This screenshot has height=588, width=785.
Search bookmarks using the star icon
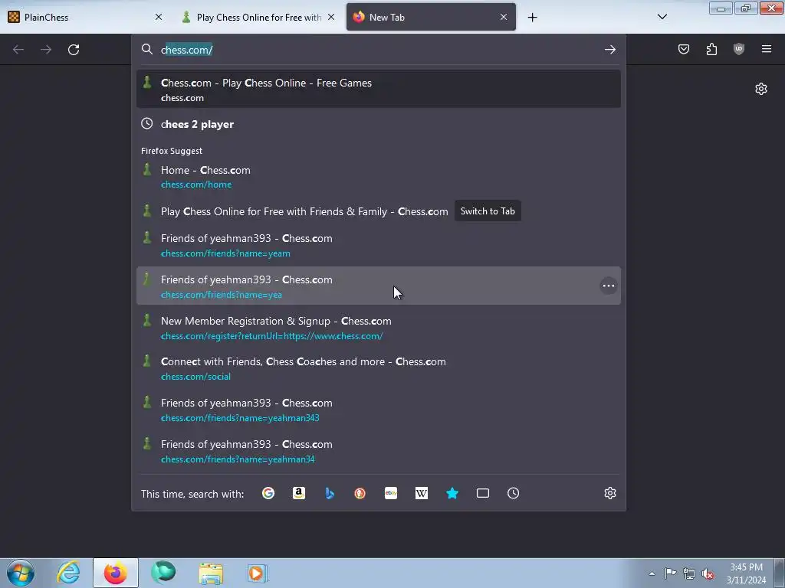coord(452,494)
